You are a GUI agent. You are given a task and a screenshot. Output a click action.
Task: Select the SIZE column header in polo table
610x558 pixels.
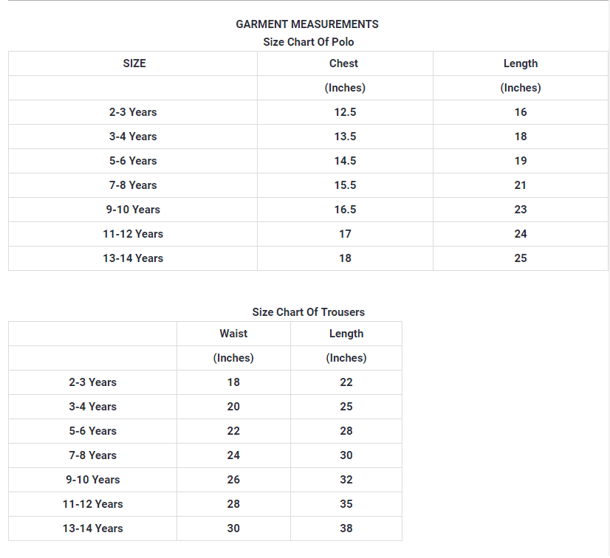(134, 63)
